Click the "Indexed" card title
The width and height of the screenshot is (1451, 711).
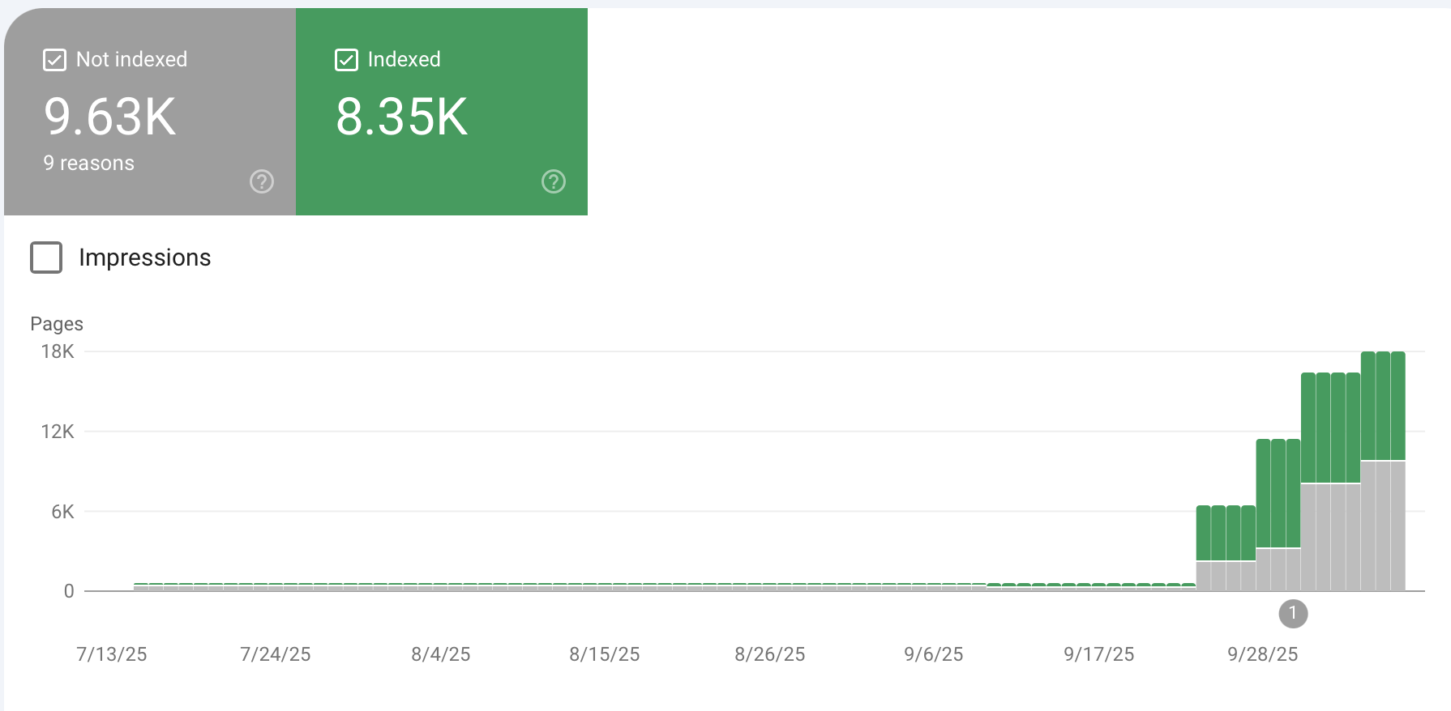404,60
